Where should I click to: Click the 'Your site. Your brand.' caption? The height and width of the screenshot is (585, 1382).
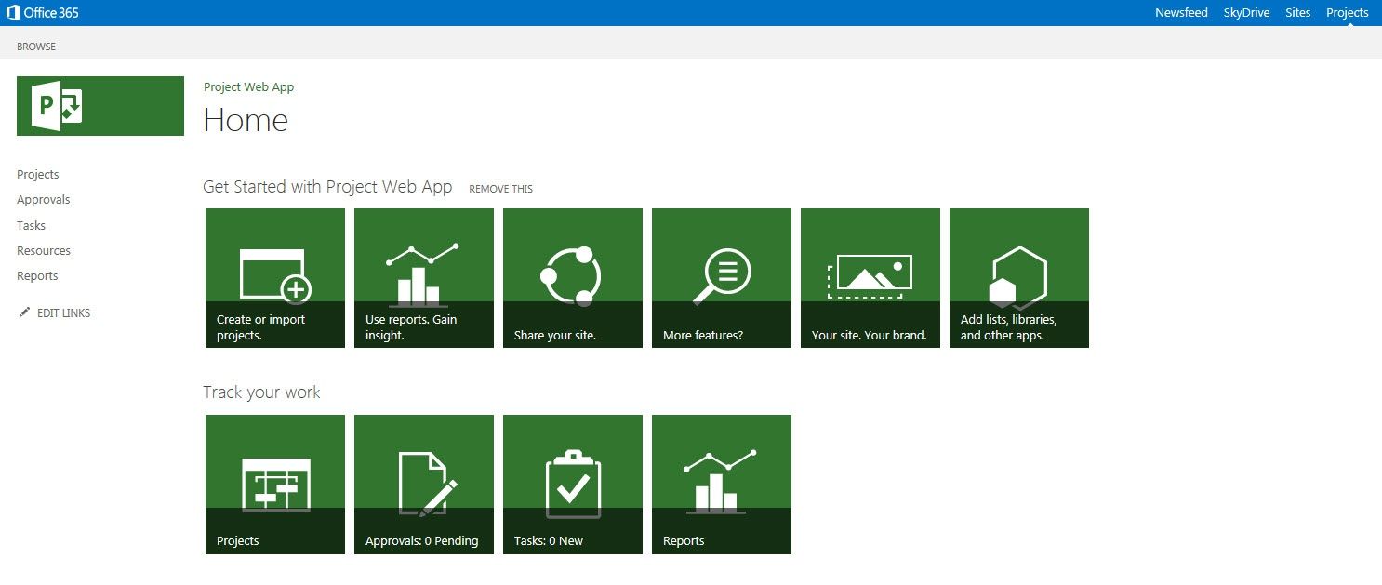point(870,336)
